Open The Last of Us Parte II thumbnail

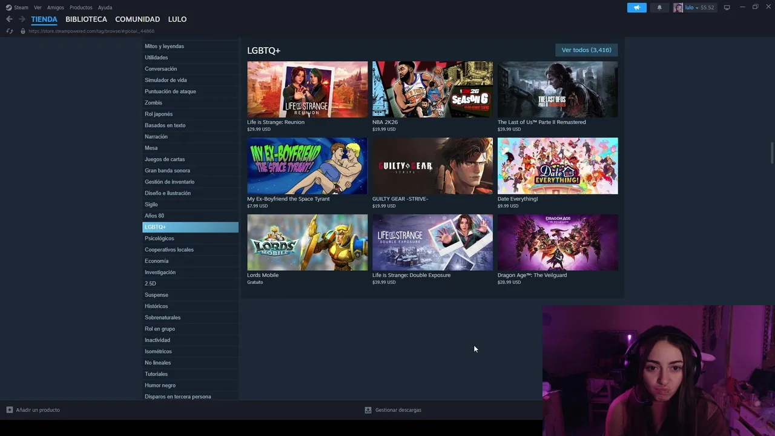558,89
